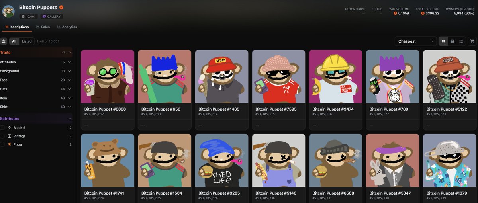
Task: Open Bitcoin Puppet #5122 image
Action: (449, 76)
